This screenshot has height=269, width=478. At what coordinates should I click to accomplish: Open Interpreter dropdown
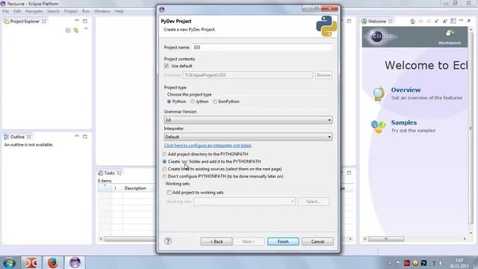tap(248, 137)
